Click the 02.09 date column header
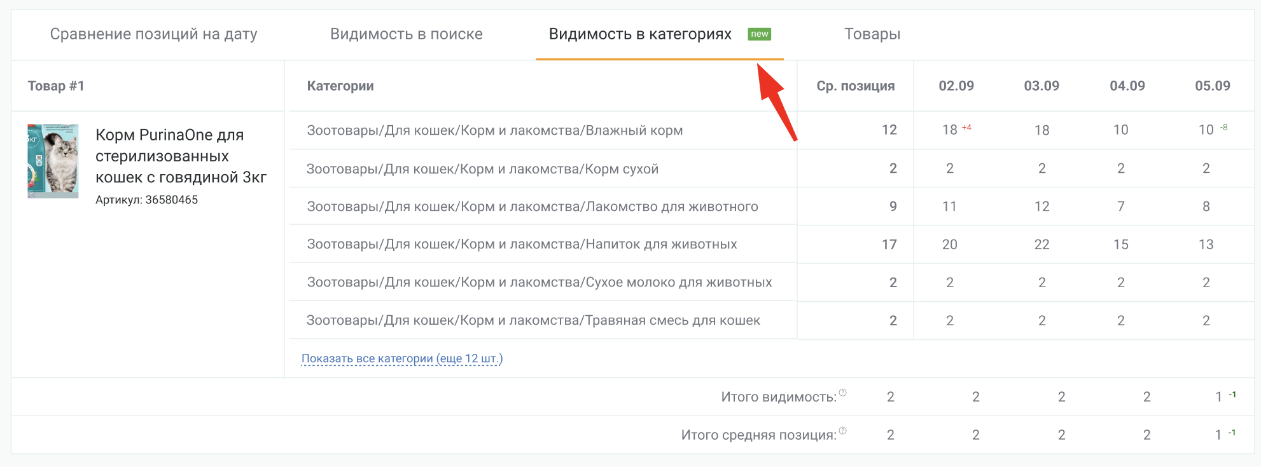Screen dimensions: 1261x467 (956, 86)
